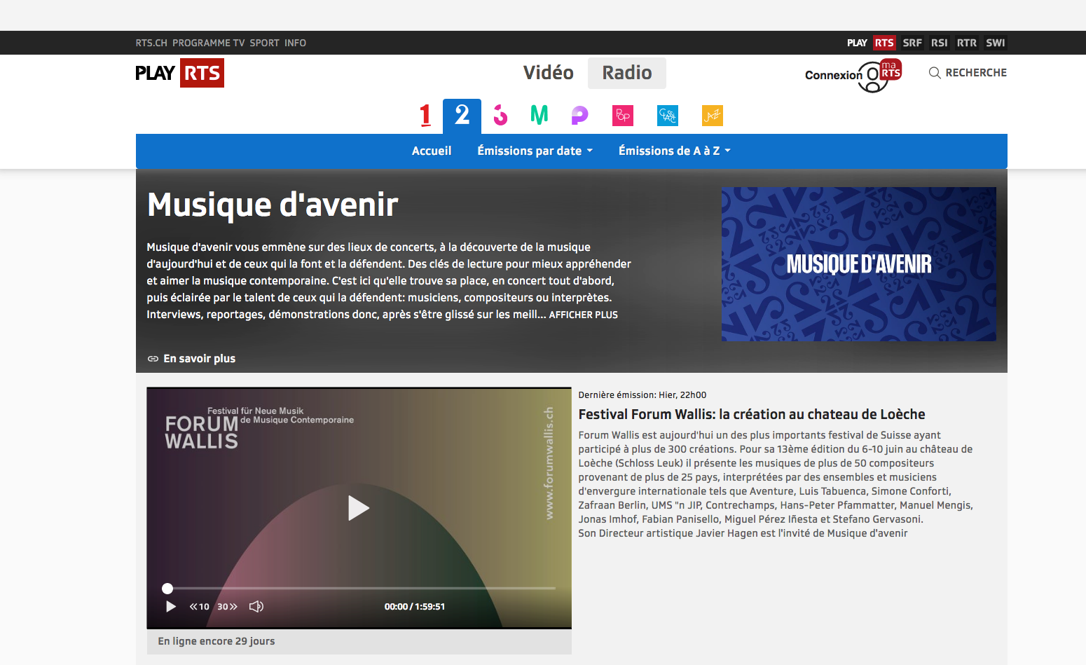Open the ma RTS account icon
The height and width of the screenshot is (665, 1086).
[x=881, y=75]
